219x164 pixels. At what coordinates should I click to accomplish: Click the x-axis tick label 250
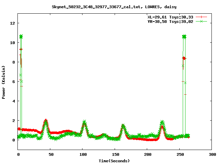(x=180, y=154)
